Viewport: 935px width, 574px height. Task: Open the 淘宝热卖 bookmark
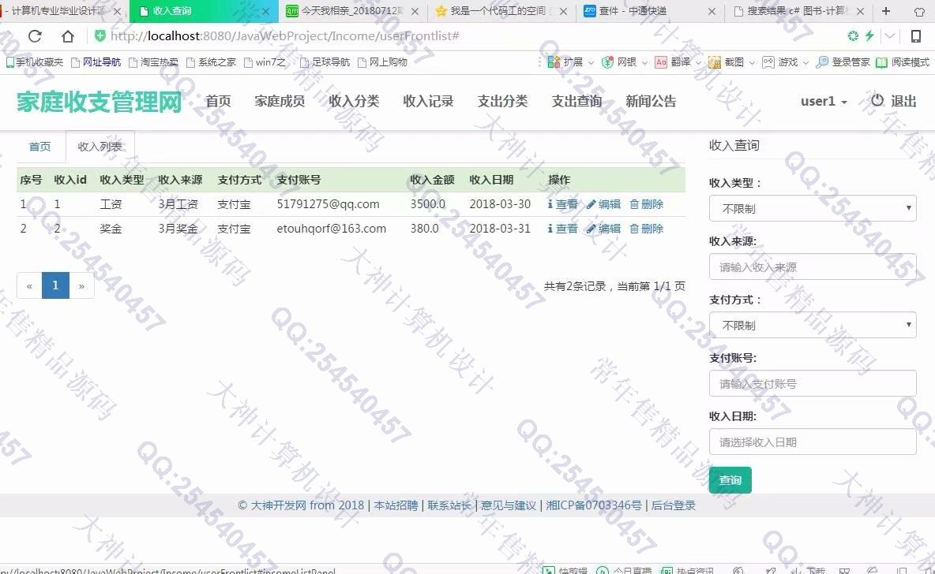tap(154, 62)
